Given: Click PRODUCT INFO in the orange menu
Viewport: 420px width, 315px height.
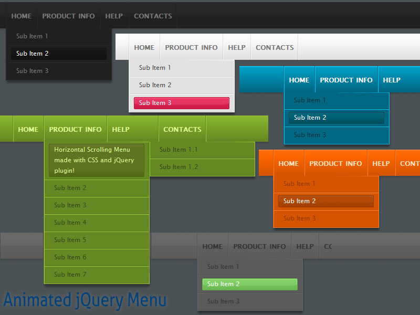Looking at the screenshot, I should coord(336,163).
